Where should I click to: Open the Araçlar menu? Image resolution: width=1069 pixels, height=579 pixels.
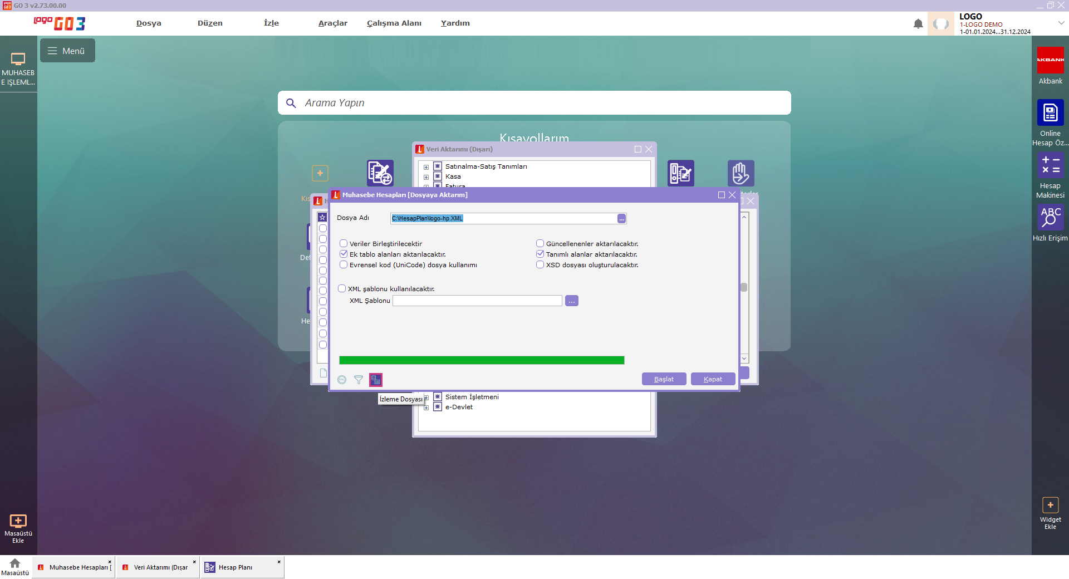click(332, 23)
